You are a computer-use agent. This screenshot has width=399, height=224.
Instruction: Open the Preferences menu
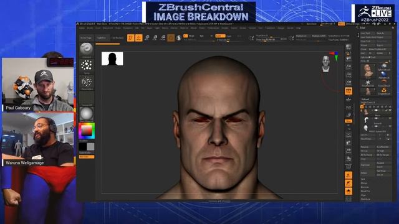(x=213, y=28)
